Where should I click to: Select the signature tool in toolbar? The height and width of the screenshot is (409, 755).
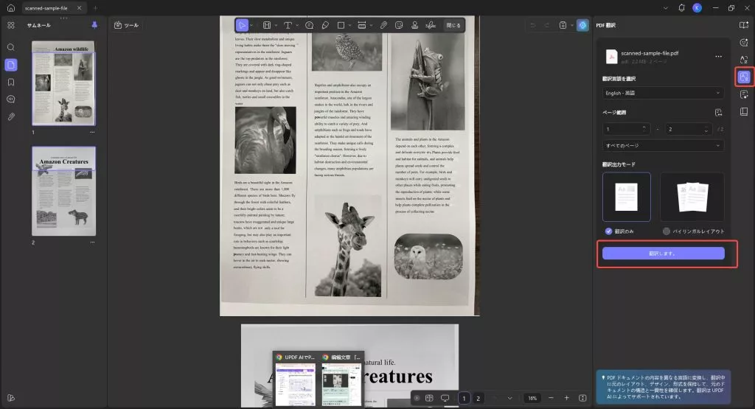click(x=432, y=25)
